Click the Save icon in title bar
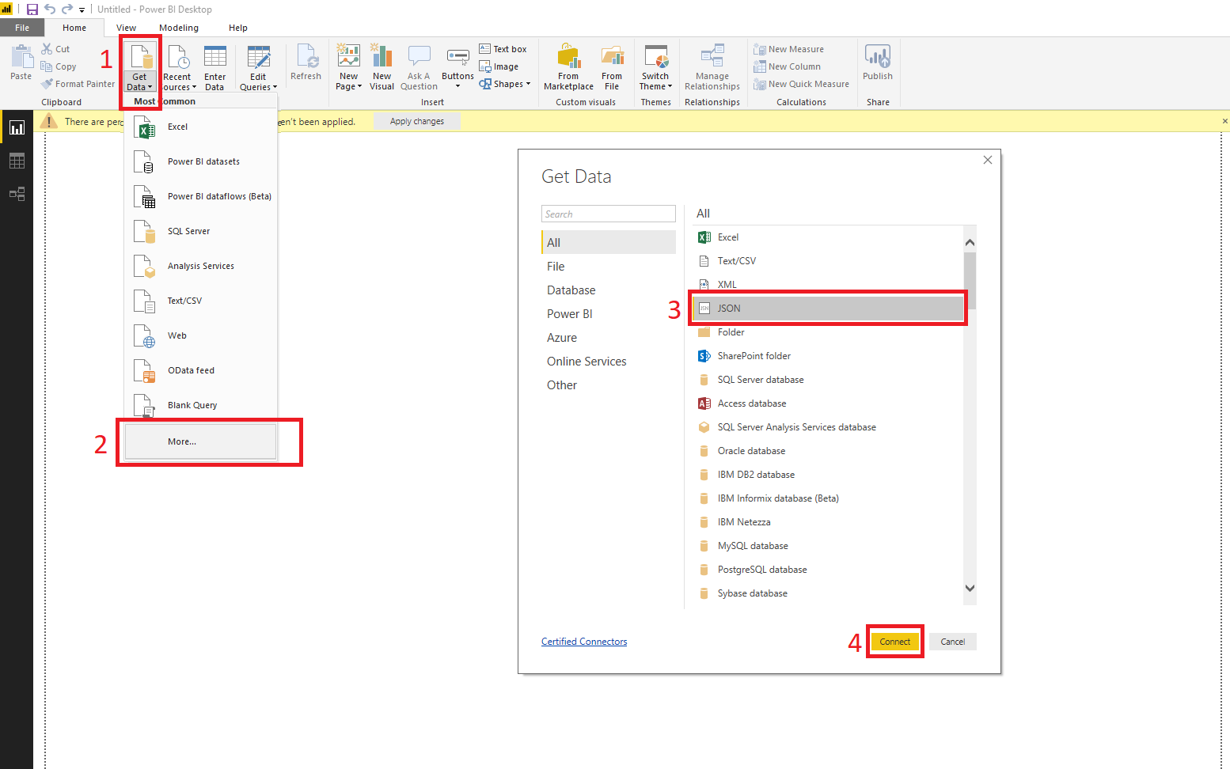Image resolution: width=1230 pixels, height=769 pixels. 32,9
